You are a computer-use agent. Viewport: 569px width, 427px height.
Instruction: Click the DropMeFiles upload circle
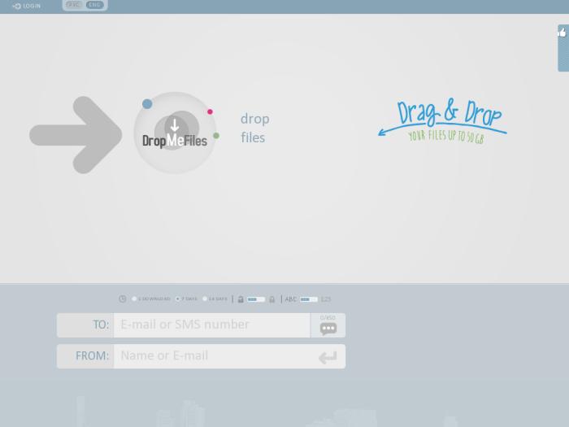coord(175,133)
